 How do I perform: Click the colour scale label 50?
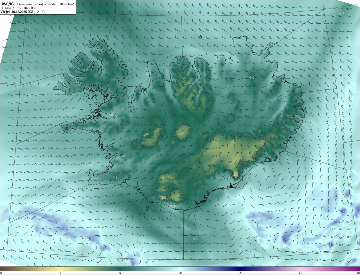pos(358,273)
